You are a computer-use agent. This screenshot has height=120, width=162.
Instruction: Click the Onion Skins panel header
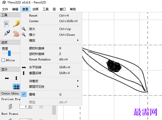tap(10, 93)
